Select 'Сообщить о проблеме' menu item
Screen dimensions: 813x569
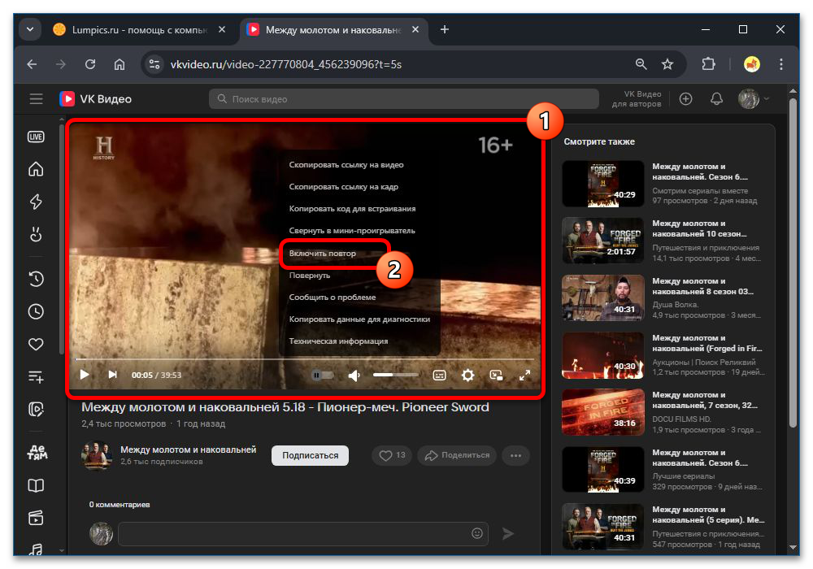(x=333, y=297)
